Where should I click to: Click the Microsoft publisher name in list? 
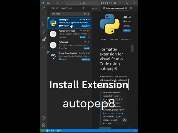pyautogui.click(x=65, y=26)
